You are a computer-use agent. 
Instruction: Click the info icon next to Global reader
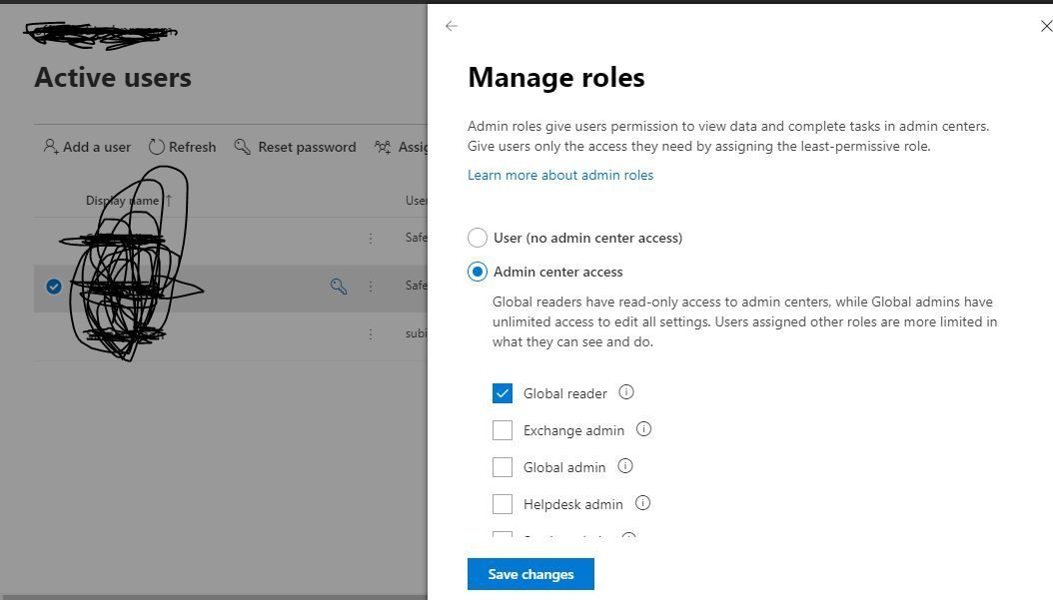pos(626,393)
